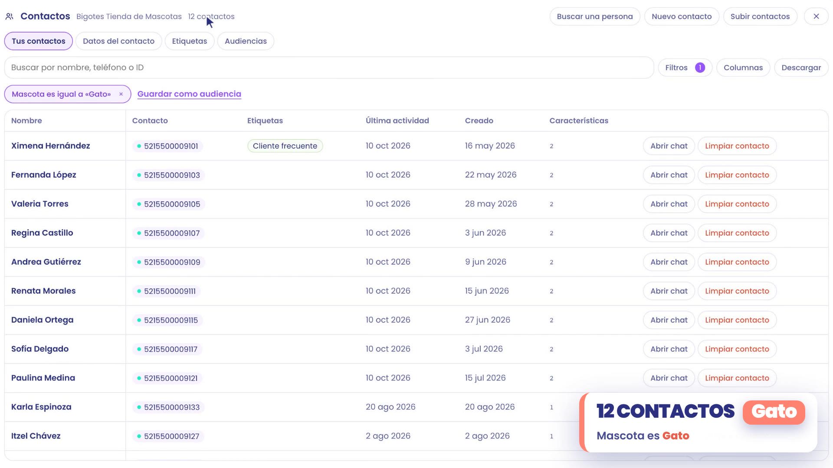Click phone number 5215500009133

click(168, 407)
